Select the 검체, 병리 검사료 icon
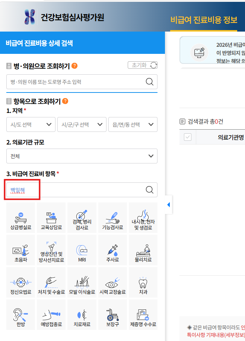This screenshot has width=245, height=341. point(82,218)
